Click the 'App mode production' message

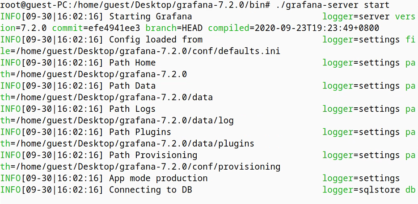pos(158,178)
